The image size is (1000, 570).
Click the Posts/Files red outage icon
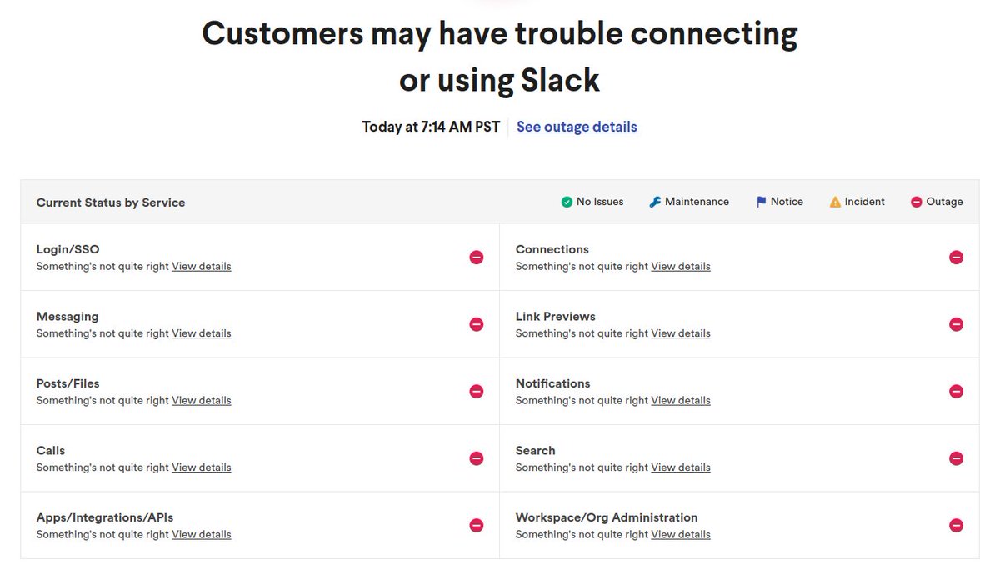click(477, 392)
